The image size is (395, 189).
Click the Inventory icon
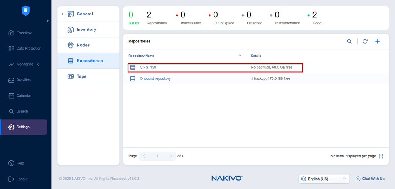pos(71,29)
